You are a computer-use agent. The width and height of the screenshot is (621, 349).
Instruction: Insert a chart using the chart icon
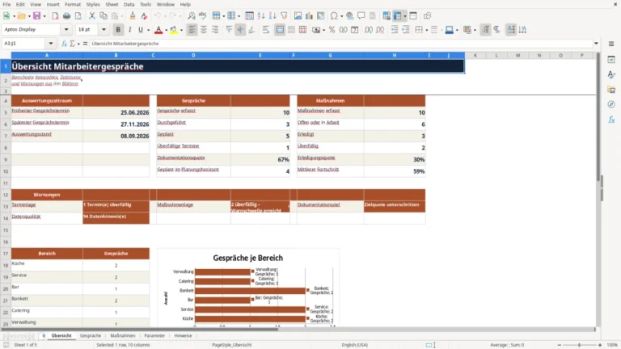pyautogui.click(x=310, y=16)
